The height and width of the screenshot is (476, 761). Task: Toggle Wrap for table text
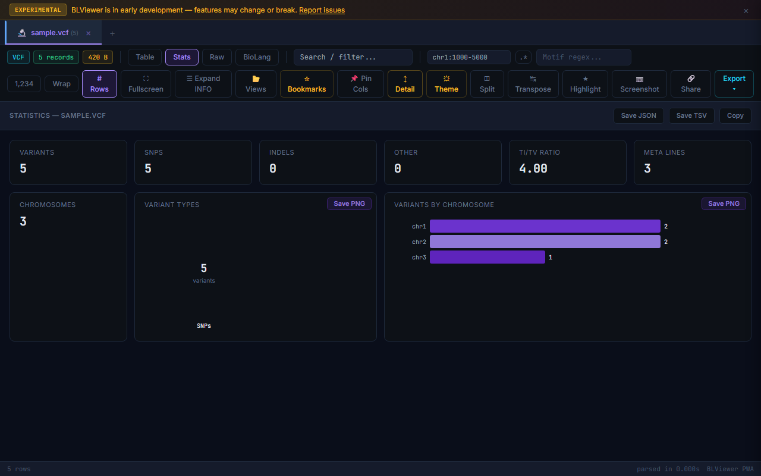click(61, 83)
